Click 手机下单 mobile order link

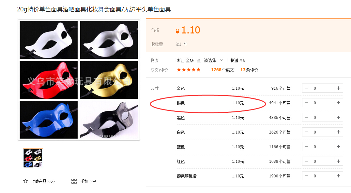coord(88,181)
